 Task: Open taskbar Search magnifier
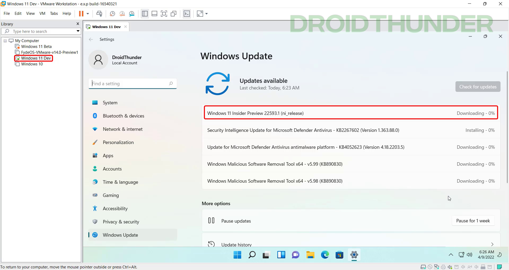point(252,255)
